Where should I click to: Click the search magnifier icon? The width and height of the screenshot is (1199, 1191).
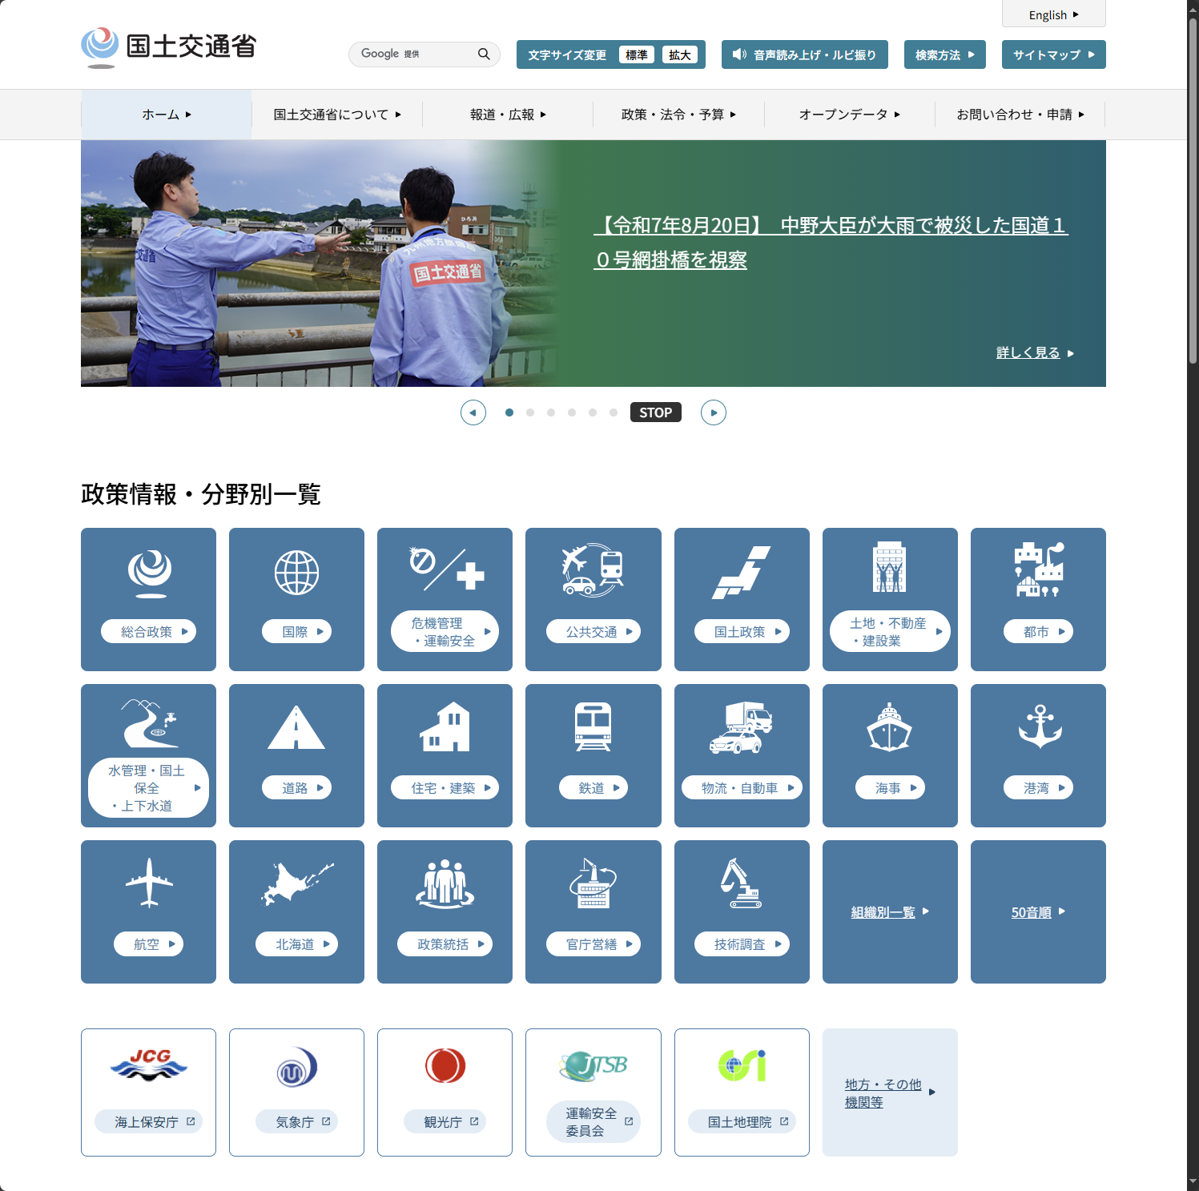click(x=484, y=54)
